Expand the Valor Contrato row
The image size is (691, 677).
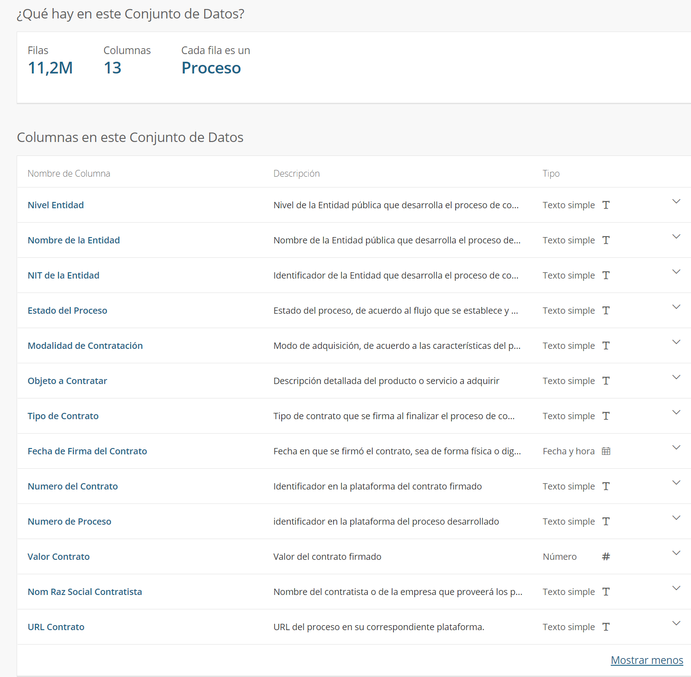click(676, 553)
